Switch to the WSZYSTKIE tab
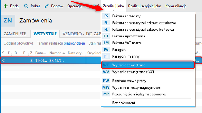202x113 pixels. (45, 34)
